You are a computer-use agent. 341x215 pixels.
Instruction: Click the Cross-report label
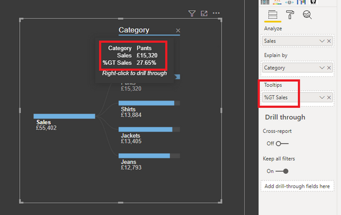coord(277,131)
